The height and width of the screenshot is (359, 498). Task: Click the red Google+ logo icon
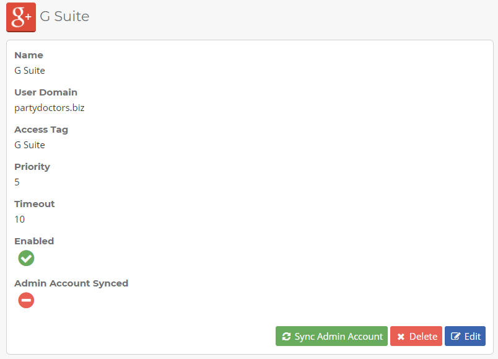coord(21,17)
